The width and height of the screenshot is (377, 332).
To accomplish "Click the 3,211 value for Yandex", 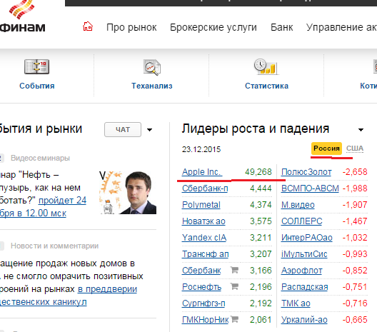I will 261,238.
